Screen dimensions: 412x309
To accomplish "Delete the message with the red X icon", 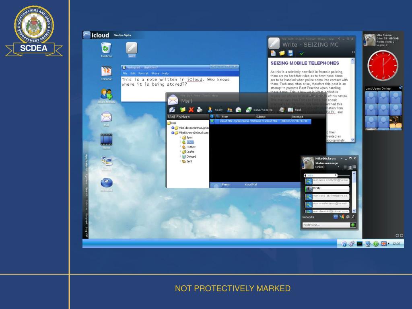I will 191,109.
